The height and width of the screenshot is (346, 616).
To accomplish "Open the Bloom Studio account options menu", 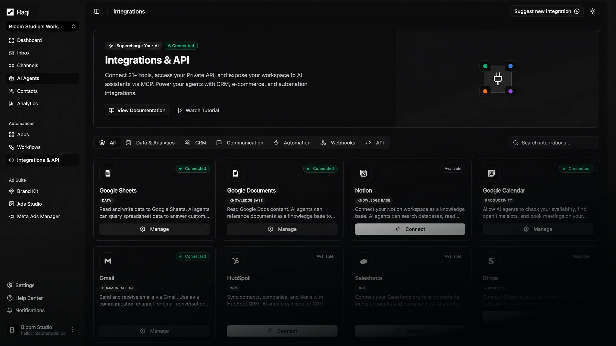I will (x=73, y=330).
